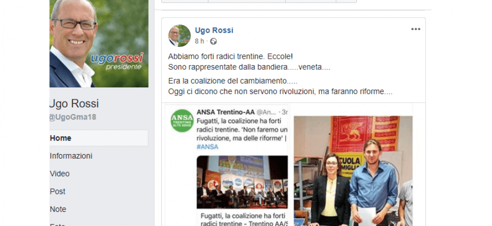Open the photo with the Venetian flag
The width and height of the screenshot is (492, 226).
coord(353,171)
